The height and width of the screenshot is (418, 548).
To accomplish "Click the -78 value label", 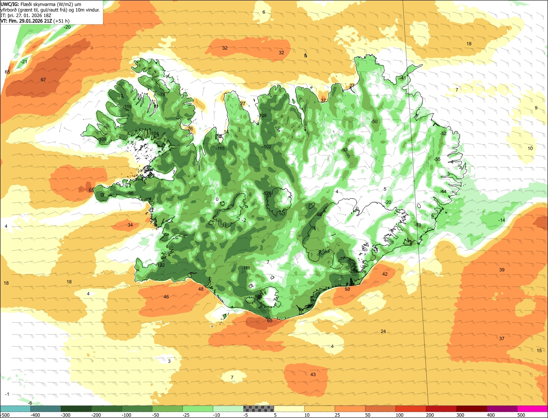I will 161,95.
